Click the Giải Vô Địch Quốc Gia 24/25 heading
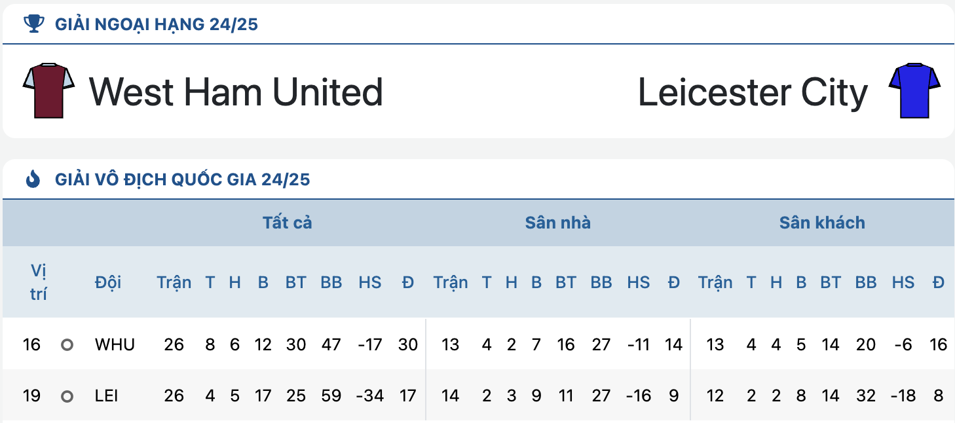The width and height of the screenshot is (955, 423). click(183, 179)
